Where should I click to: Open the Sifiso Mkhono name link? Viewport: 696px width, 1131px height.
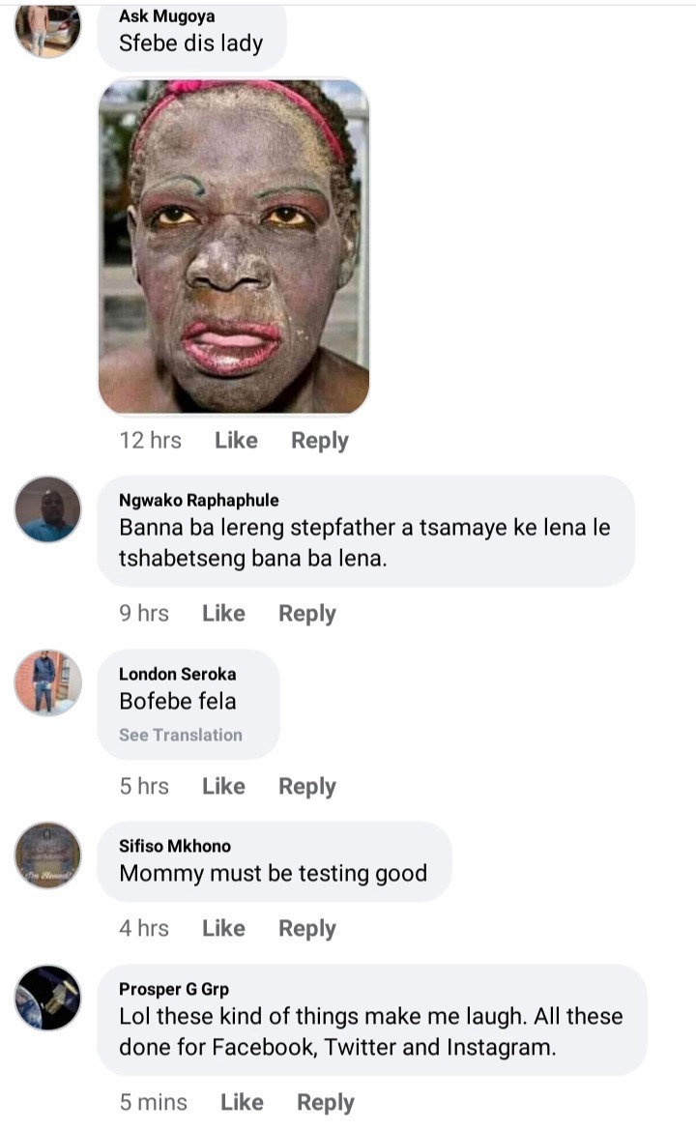(x=175, y=846)
